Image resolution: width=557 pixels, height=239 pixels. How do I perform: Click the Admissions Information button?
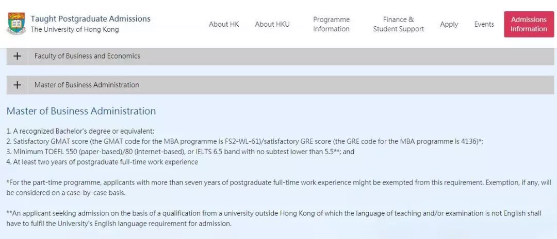[x=529, y=24]
